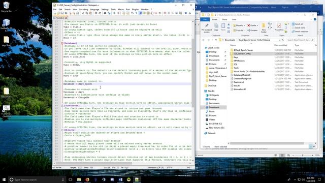
Task: Click the Windows taskbar search box
Action: point(37,179)
